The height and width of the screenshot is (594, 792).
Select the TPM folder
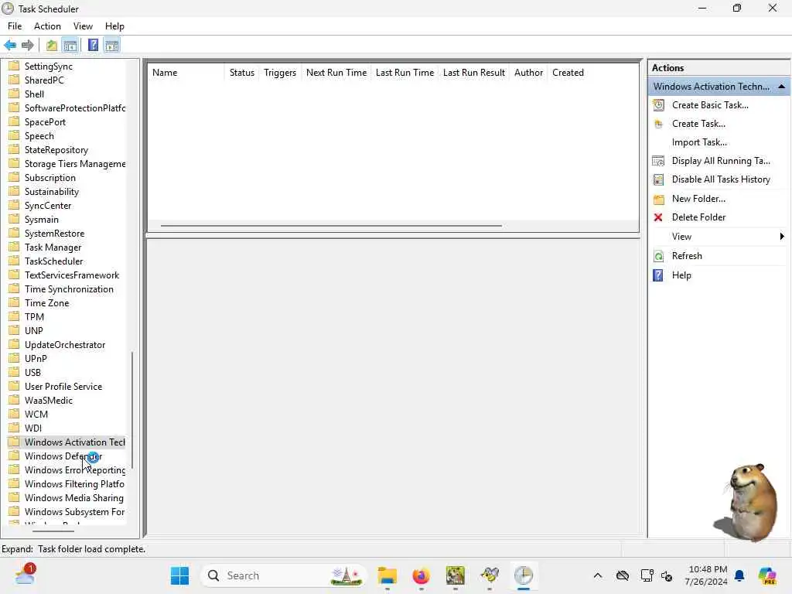tap(34, 316)
